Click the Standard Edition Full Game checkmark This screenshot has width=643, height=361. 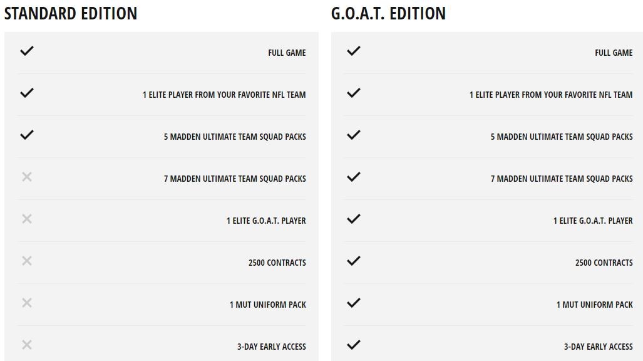coord(27,51)
